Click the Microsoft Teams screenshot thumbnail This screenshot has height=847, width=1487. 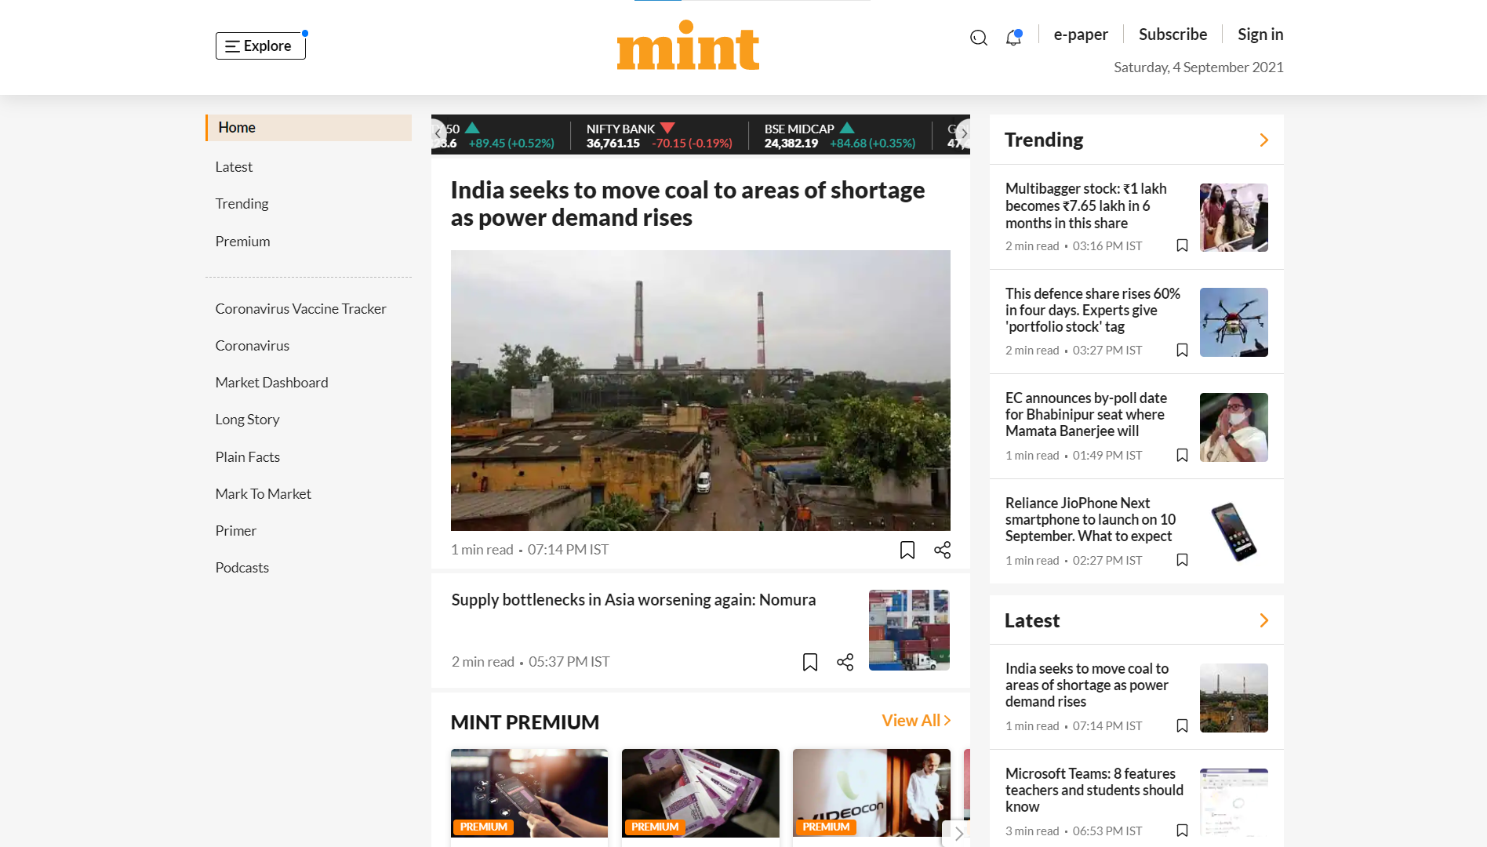pyautogui.click(x=1234, y=802)
